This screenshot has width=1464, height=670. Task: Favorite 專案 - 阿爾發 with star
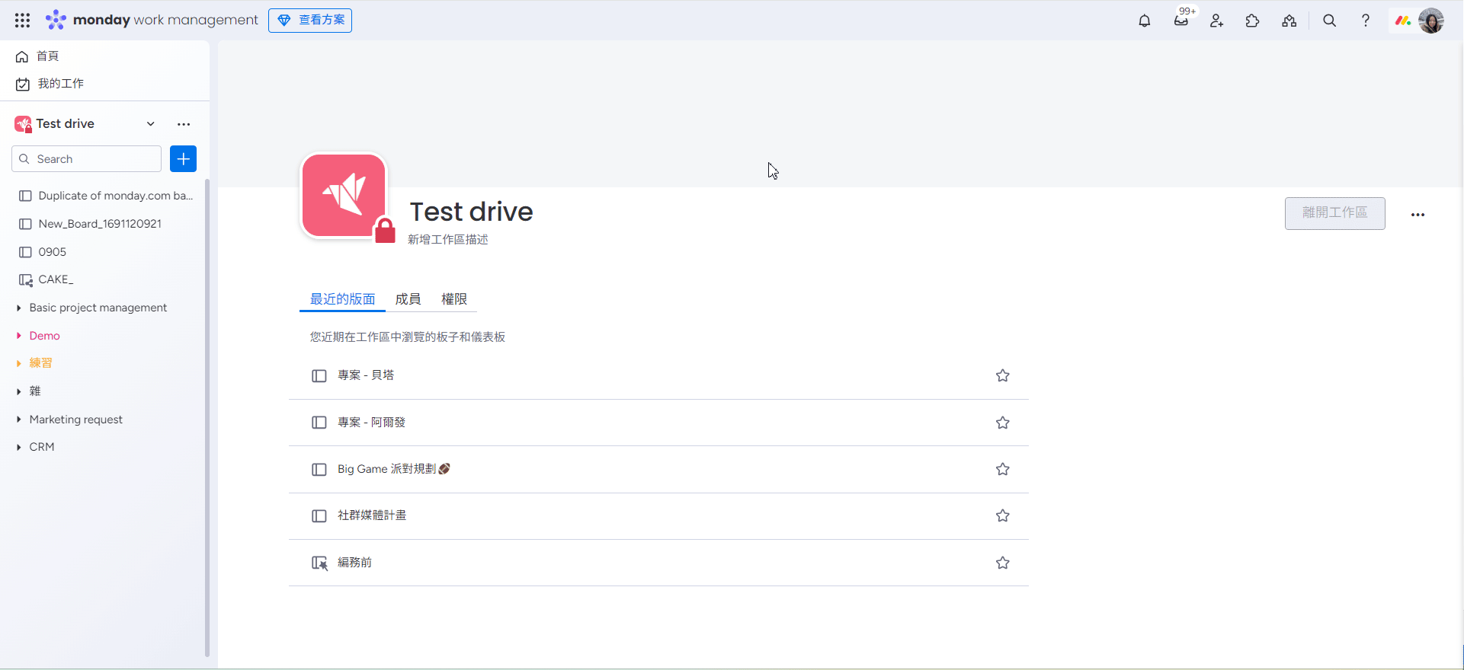pos(1002,423)
